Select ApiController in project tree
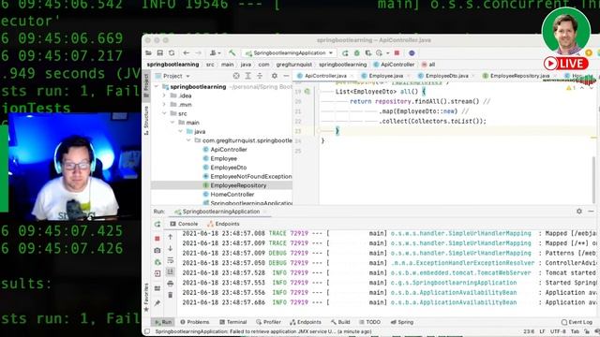This screenshot has width=600, height=337. tap(229, 150)
